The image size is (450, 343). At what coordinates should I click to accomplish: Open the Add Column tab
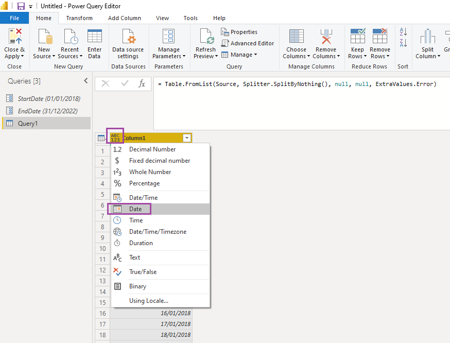tap(125, 18)
